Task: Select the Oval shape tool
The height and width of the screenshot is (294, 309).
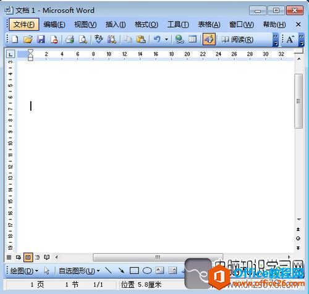Action: click(x=147, y=271)
